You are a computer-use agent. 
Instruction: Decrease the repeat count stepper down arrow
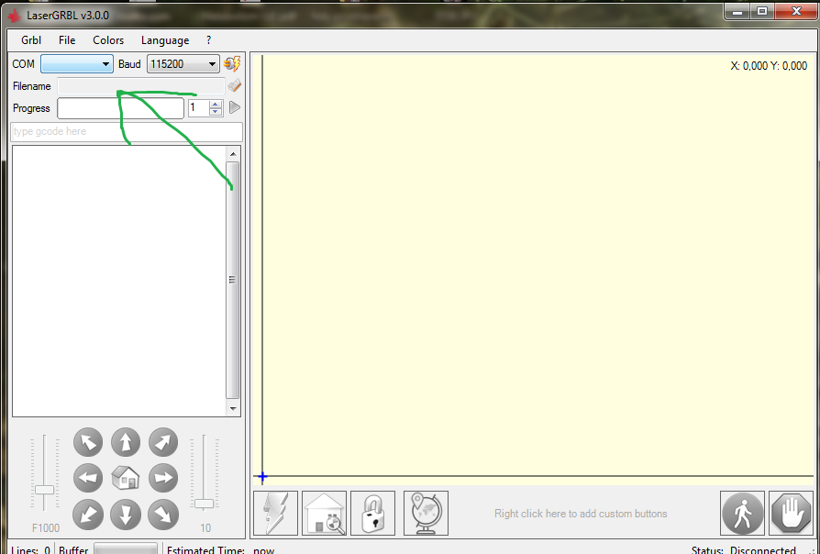215,111
